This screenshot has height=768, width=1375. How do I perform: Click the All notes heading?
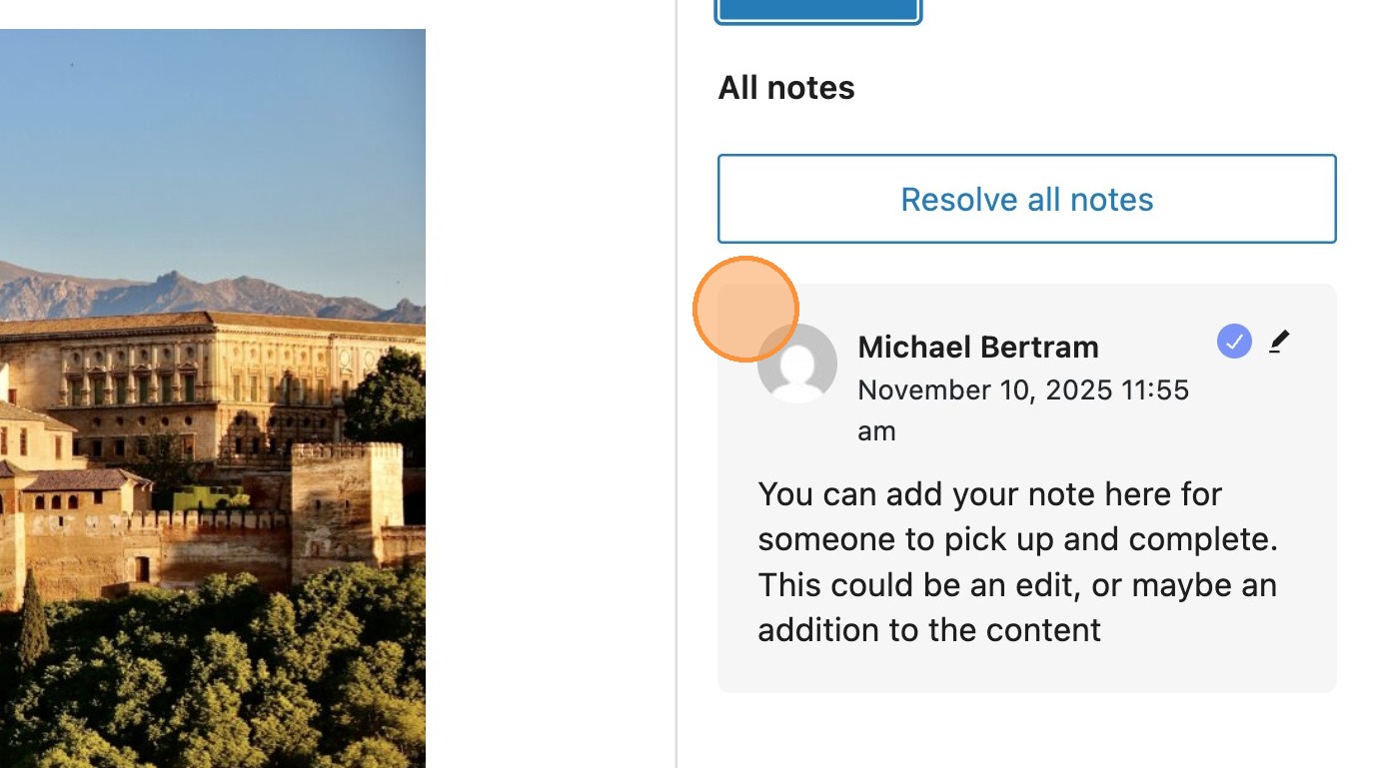pos(785,88)
